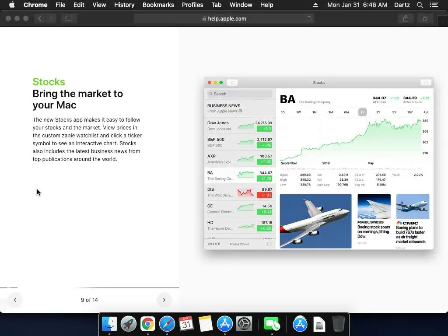This screenshot has width=448, height=336.
Task: Click the Search field in Stocks sidebar
Action: coord(240,94)
